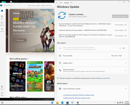
Task: Open Minecraft: Java & Bedrock Edition card
Action: tap(35, 76)
